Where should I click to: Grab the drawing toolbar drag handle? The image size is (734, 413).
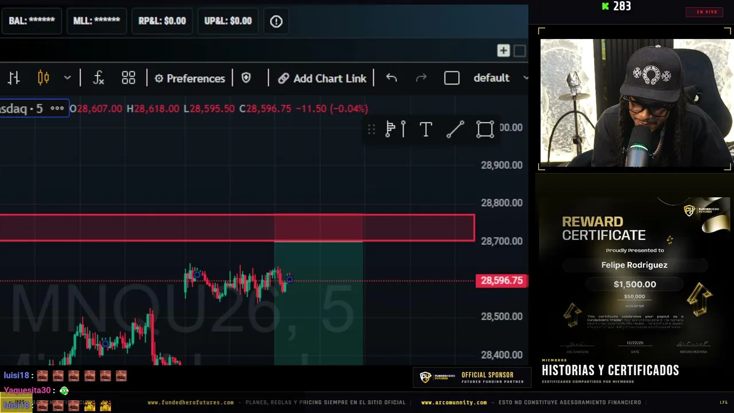[x=372, y=130]
